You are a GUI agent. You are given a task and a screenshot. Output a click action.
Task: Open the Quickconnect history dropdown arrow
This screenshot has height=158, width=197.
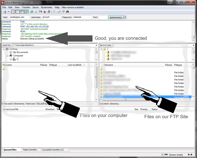(125, 17)
